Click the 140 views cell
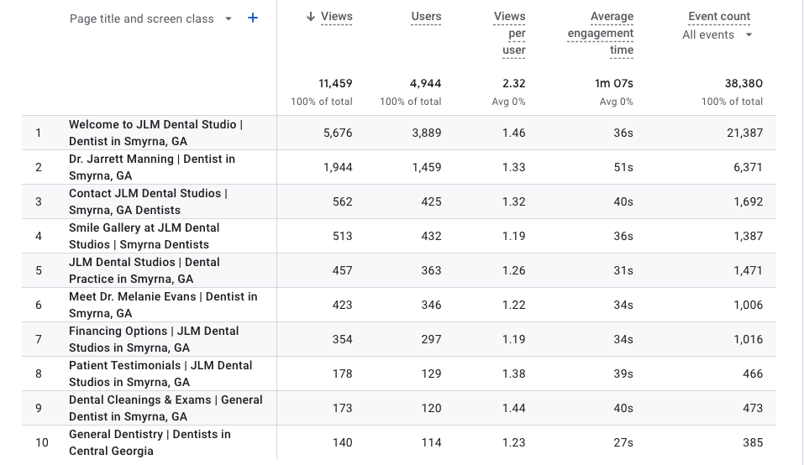Image resolution: width=804 pixels, height=465 pixels. click(343, 442)
